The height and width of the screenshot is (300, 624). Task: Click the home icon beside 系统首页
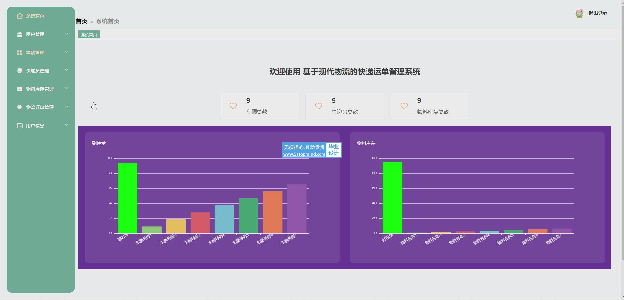point(20,16)
